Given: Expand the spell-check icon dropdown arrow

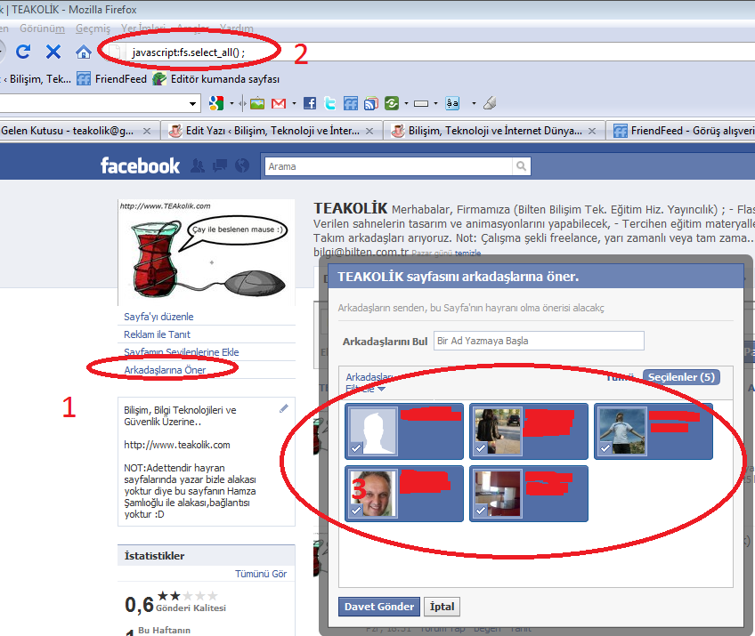Looking at the screenshot, I should (474, 103).
